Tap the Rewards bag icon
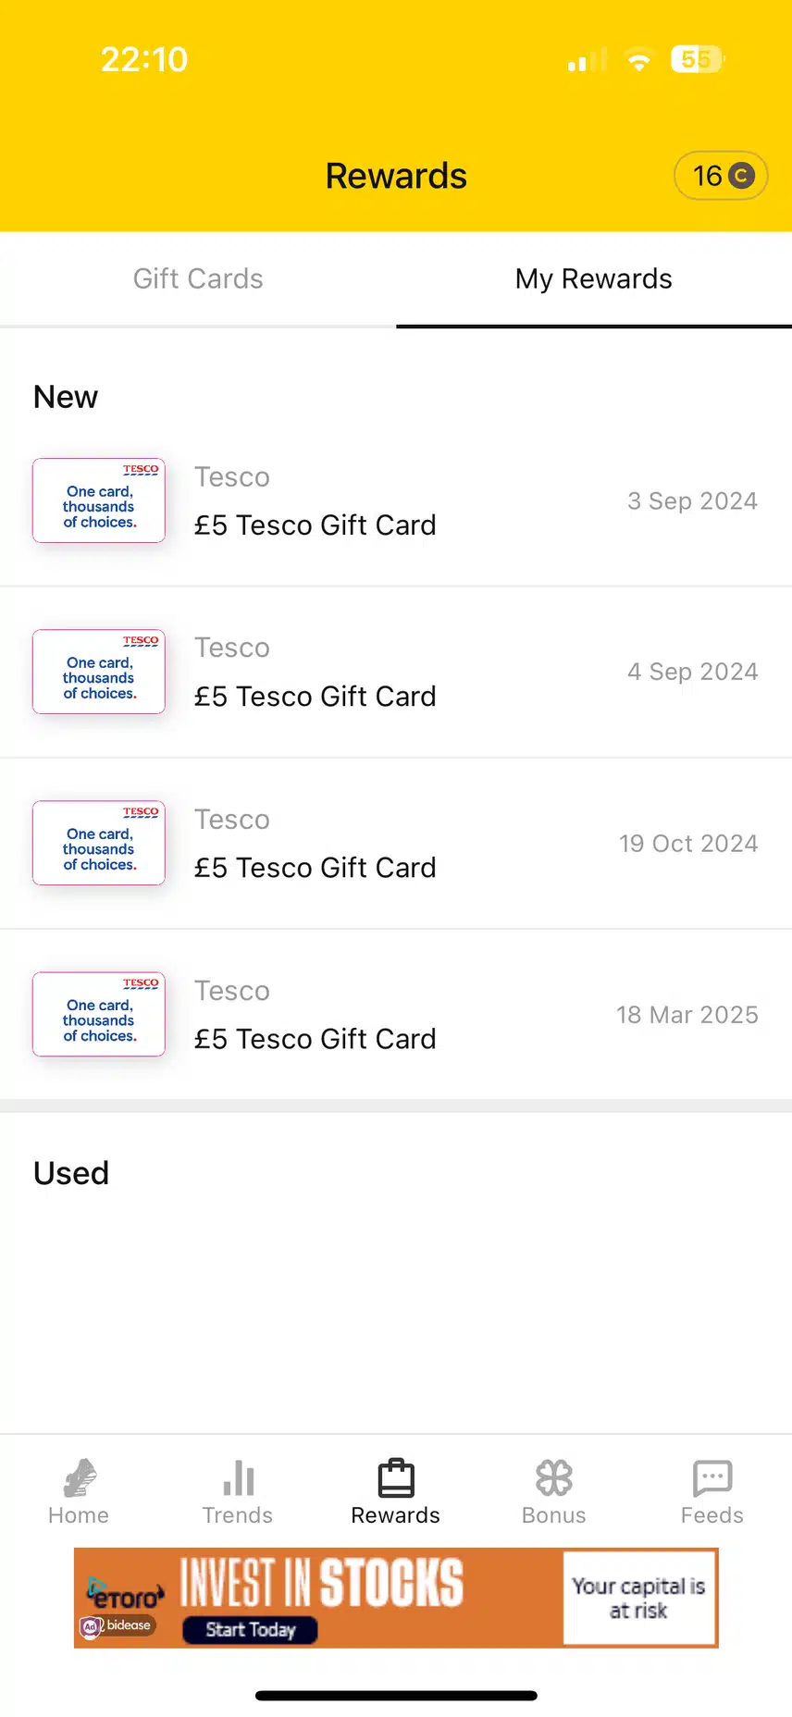The image size is (792, 1717). point(396,1478)
